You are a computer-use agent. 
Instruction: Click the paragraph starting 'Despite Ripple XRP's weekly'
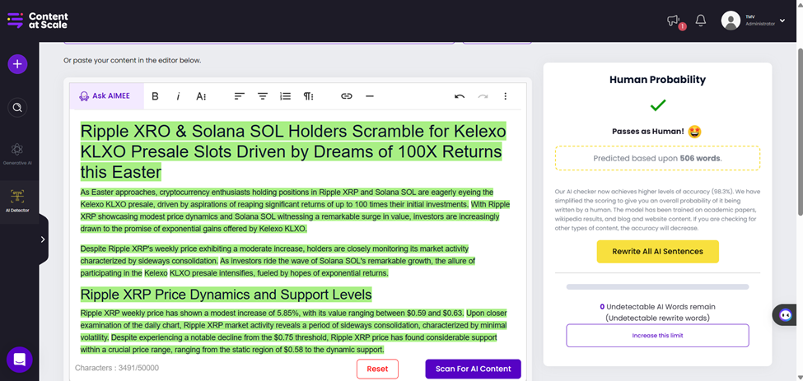click(278, 261)
